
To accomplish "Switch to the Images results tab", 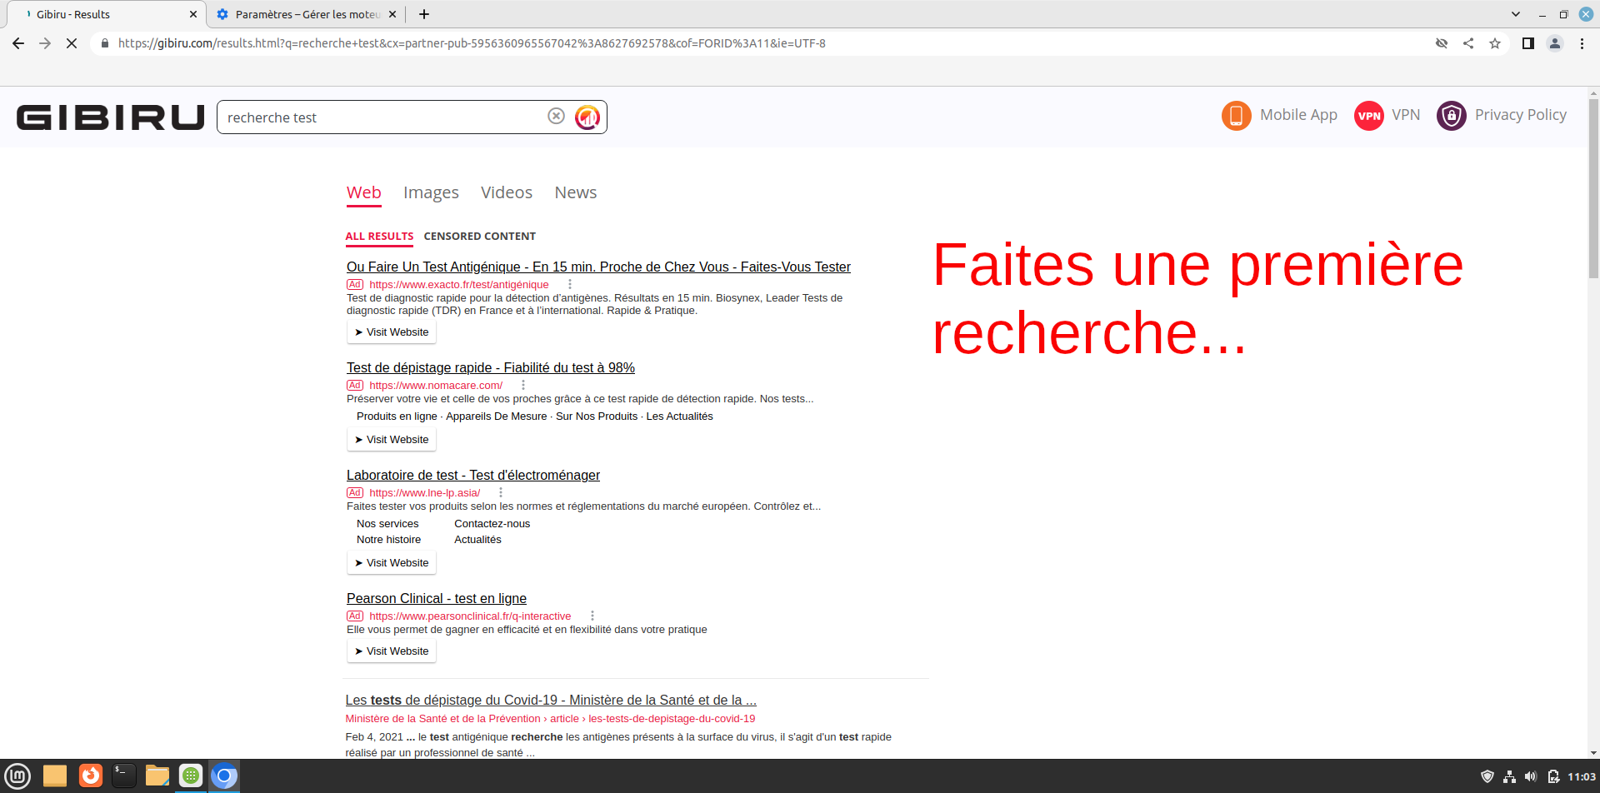I will click(431, 193).
